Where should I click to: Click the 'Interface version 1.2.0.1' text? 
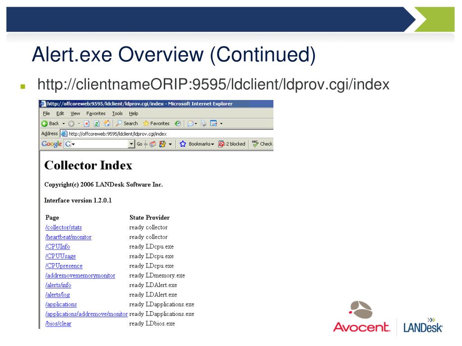coord(78,200)
